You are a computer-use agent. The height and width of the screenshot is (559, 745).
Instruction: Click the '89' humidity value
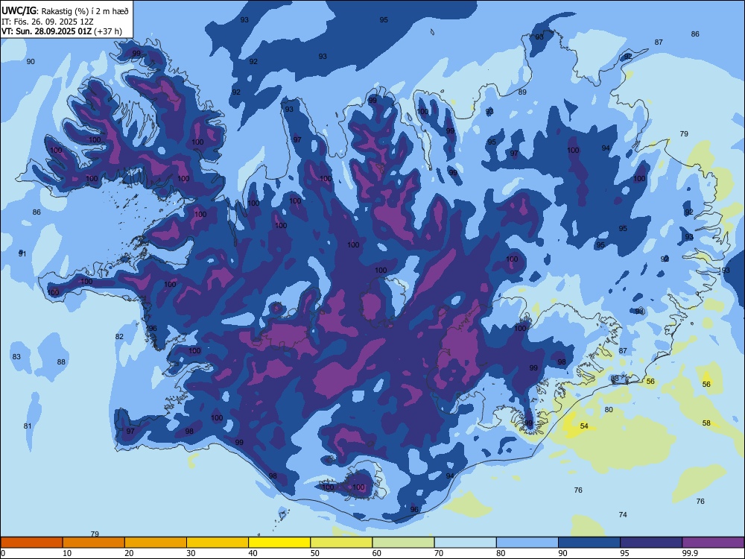point(522,92)
